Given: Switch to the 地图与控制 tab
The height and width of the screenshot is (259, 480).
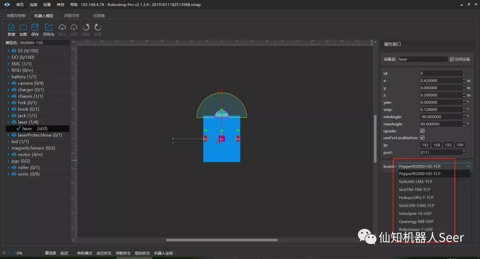Looking at the screenshot, I should (x=16, y=16).
